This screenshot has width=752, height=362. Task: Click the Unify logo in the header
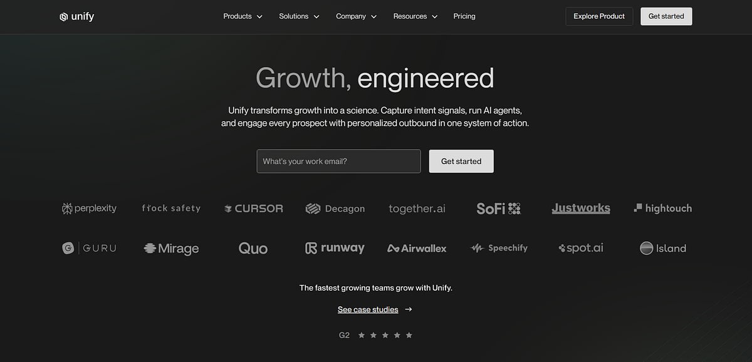(x=76, y=16)
